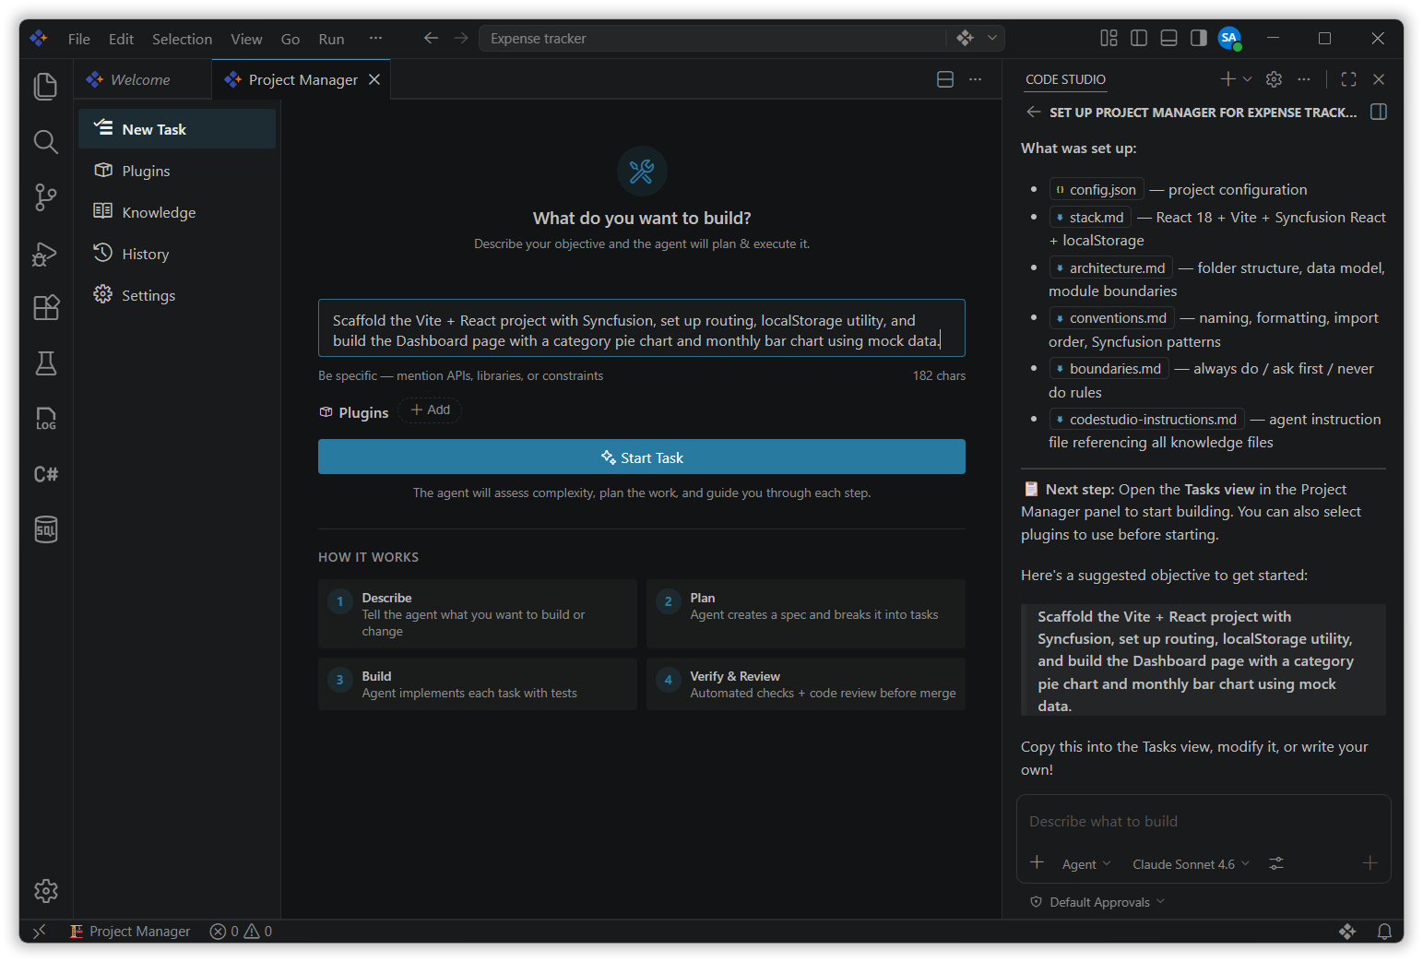
Task: Add context with the plus in chat input
Action: coord(1037,862)
